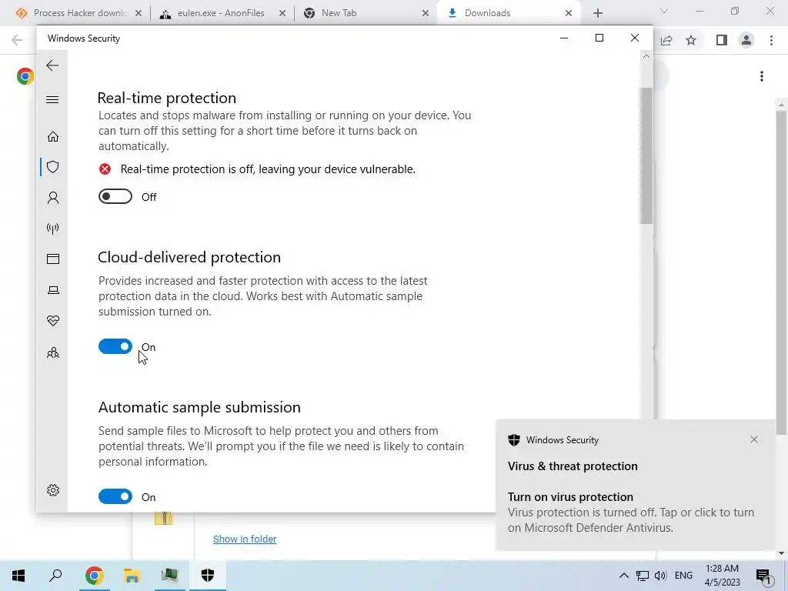
Task: Open File Explorer from taskbar
Action: click(x=132, y=576)
